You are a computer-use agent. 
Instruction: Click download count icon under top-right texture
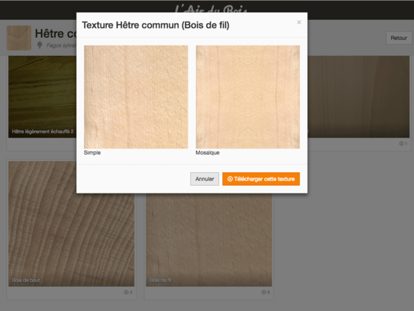click(x=402, y=144)
